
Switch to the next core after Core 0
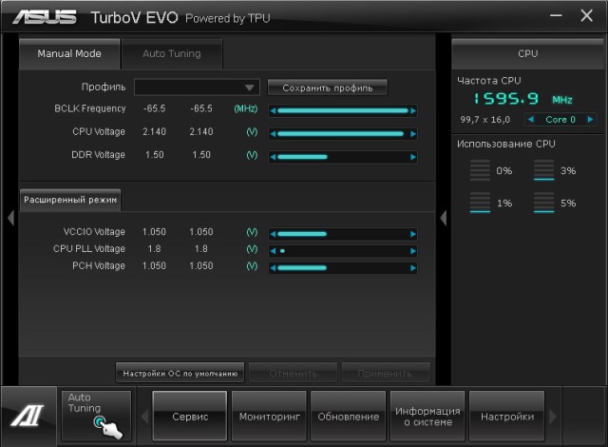pos(590,119)
